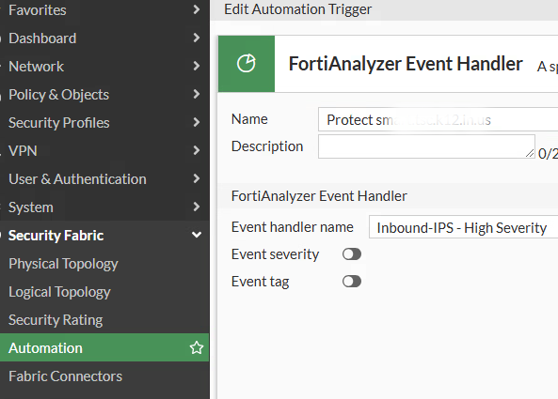The image size is (558, 399).
Task: Click the Event handler name field
Action: 463,227
